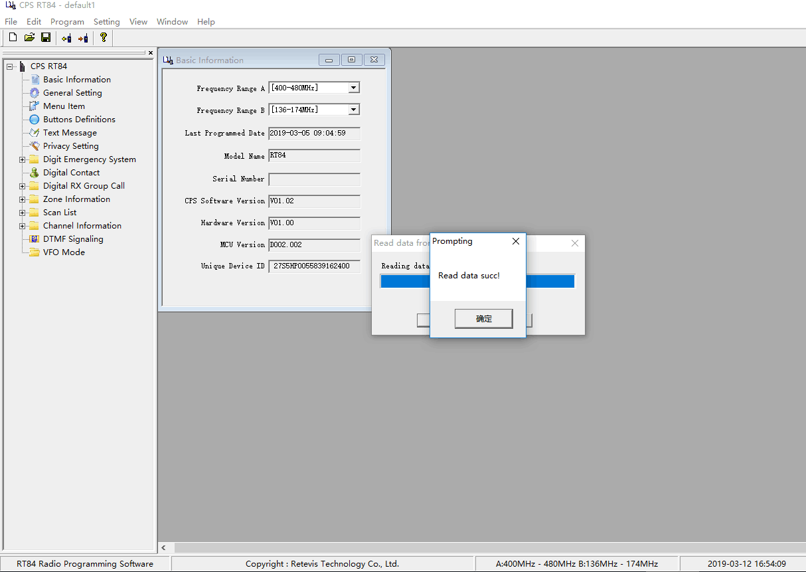This screenshot has width=806, height=572.
Task: Click the blue read progress bar
Action: 550,281
